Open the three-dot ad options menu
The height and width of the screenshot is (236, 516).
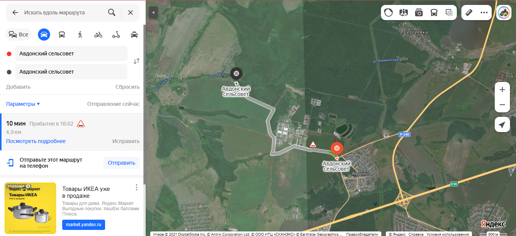click(x=137, y=187)
